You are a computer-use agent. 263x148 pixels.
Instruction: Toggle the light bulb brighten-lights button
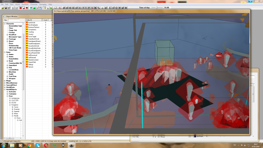(x=45, y=8)
